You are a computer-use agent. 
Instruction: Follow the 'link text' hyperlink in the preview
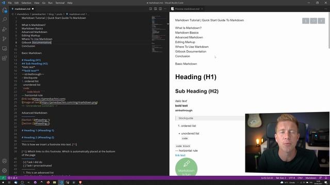tap(180, 155)
